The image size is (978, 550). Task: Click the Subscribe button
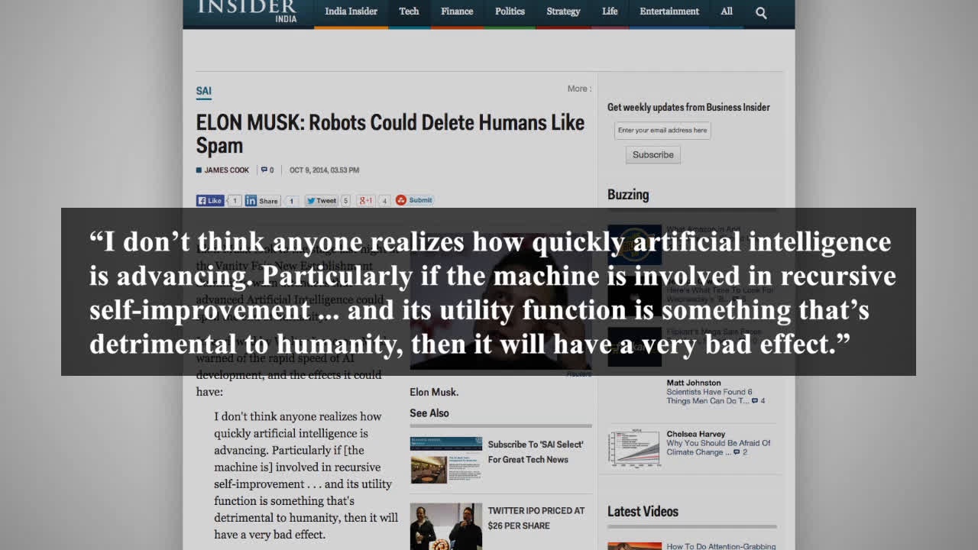[653, 154]
